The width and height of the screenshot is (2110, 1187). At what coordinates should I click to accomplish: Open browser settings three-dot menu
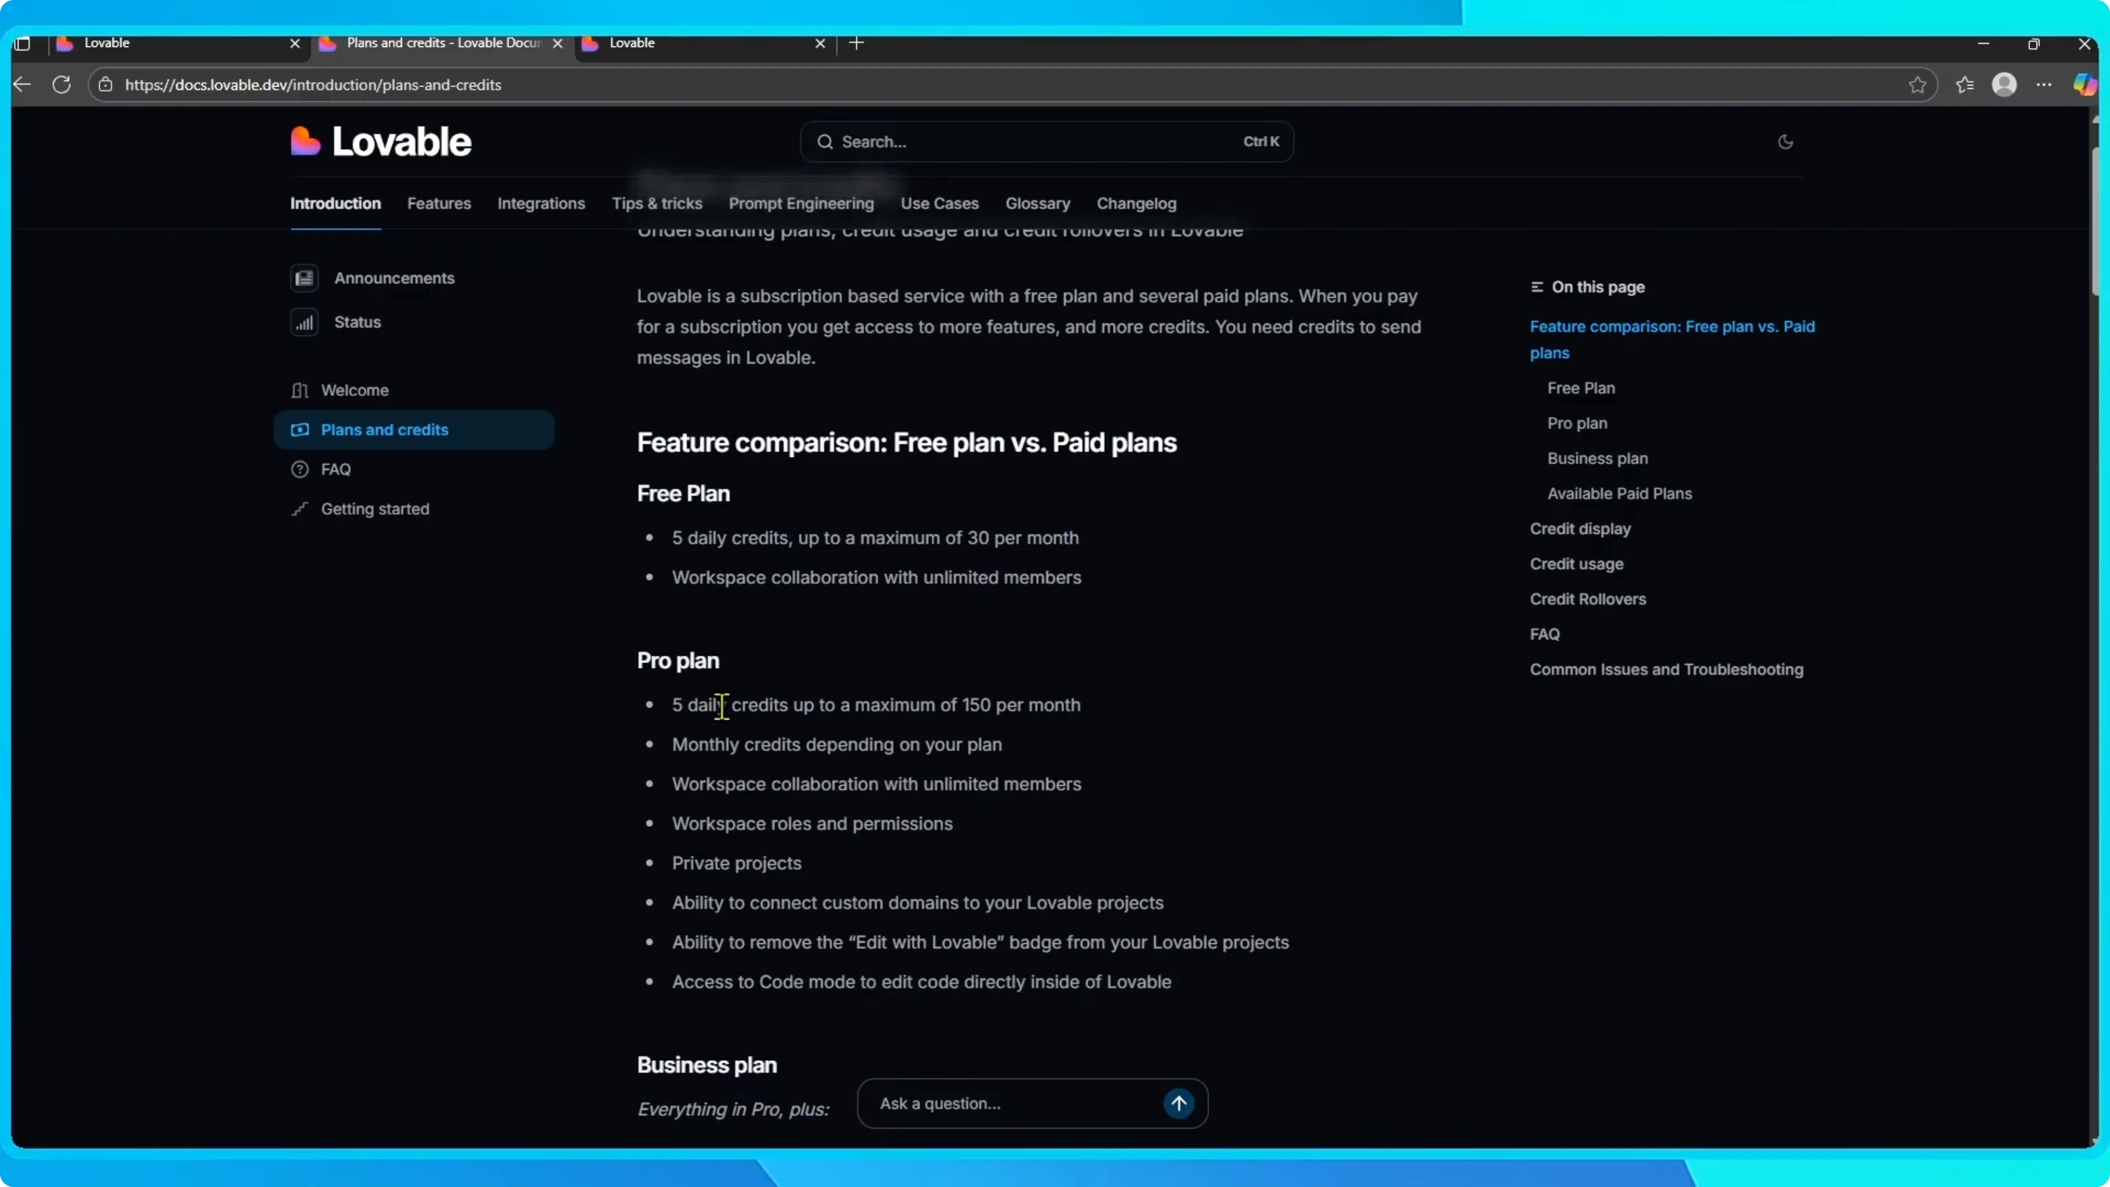tap(2045, 84)
